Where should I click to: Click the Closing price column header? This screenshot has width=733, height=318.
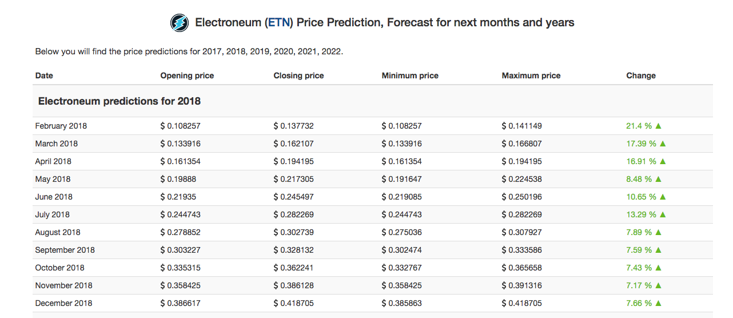(298, 75)
